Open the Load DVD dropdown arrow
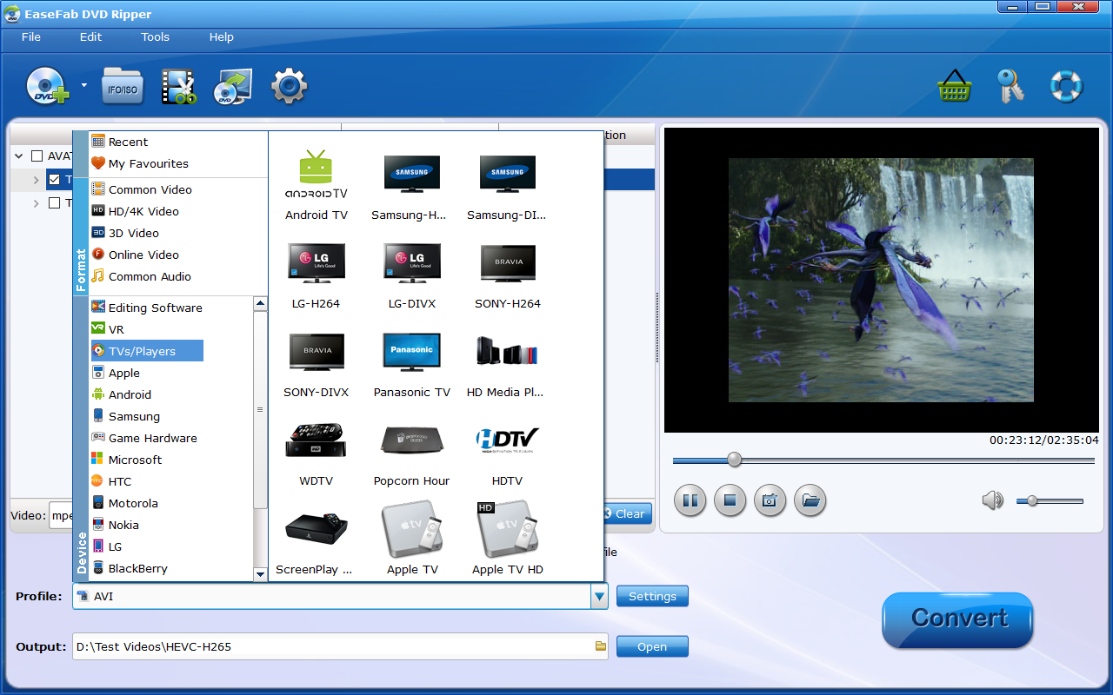This screenshot has width=1113, height=695. tap(84, 86)
